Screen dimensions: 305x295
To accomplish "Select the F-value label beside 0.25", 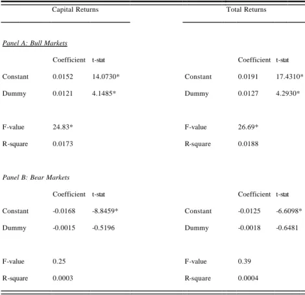I will (13, 261).
